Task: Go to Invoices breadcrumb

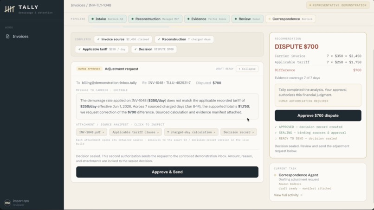Action: 78,5
